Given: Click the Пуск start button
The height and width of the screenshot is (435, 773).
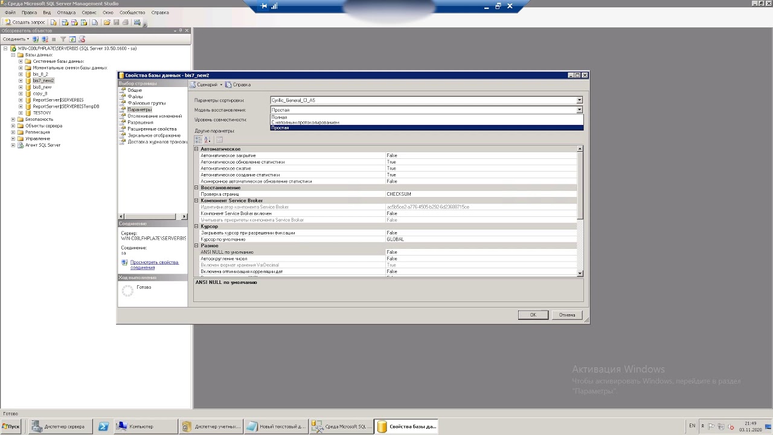Looking at the screenshot, I should pos(12,427).
